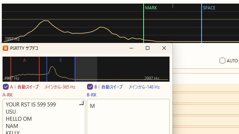This screenshot has width=239, height=134.
Task: Click the 1997 Hz label in main spectrum
Action: point(12,39)
